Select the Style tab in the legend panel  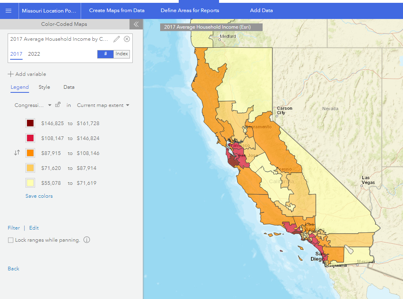click(x=44, y=87)
